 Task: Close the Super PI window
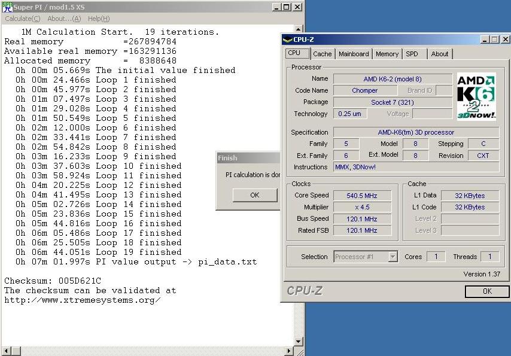coord(297,7)
